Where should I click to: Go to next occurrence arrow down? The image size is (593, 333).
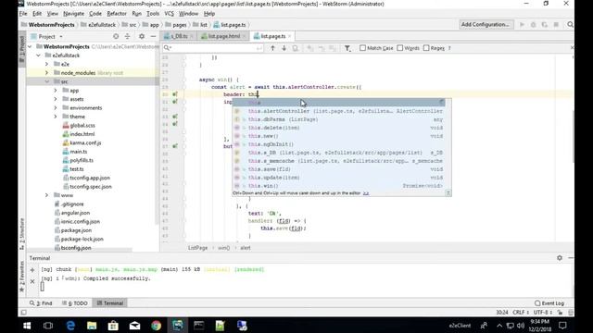[284, 48]
